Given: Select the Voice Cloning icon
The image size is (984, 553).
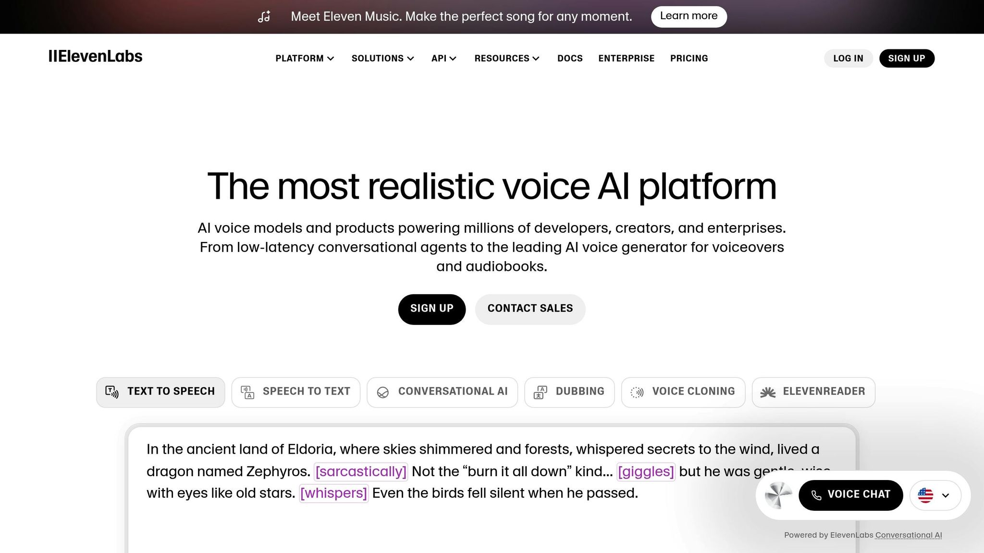Looking at the screenshot, I should (x=637, y=392).
